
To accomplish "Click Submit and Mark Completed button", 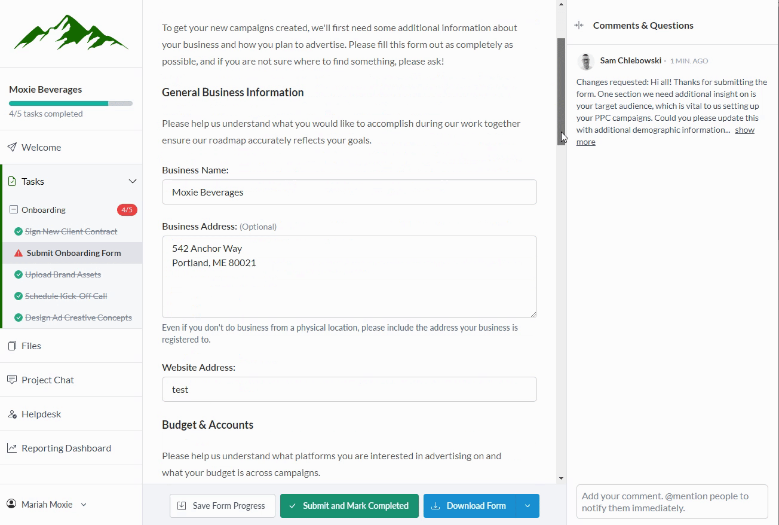I will [x=349, y=506].
